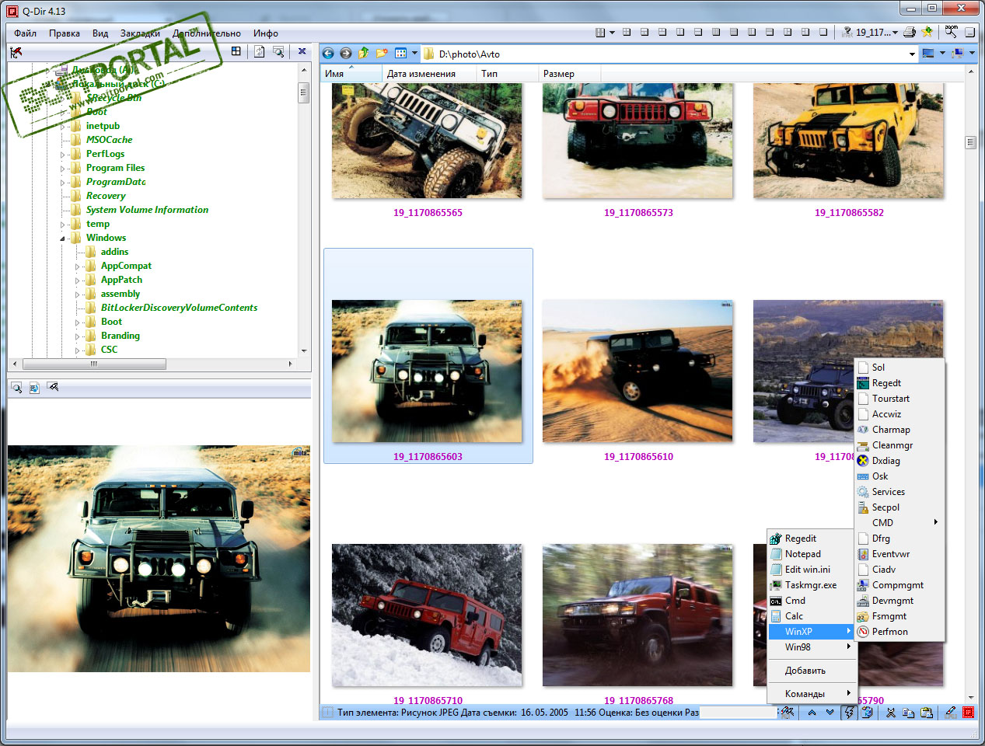Image resolution: width=985 pixels, height=746 pixels.
Task: Launch Notepad from the popup menu
Action: pos(812,554)
